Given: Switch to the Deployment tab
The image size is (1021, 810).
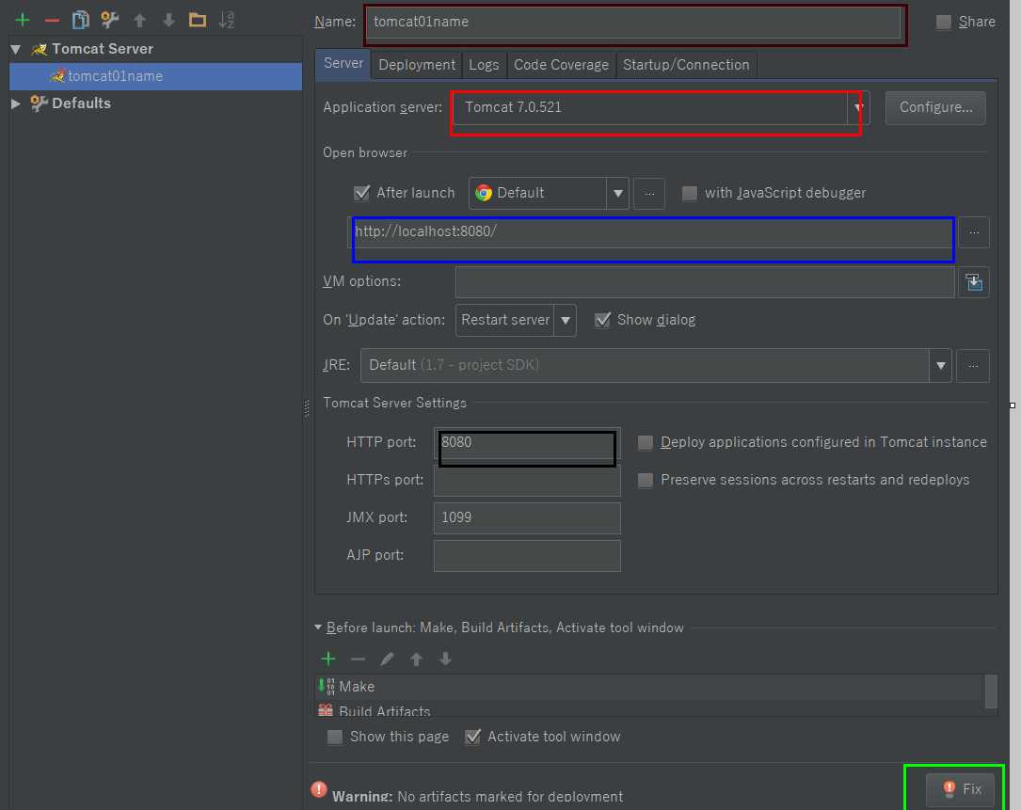Looking at the screenshot, I should 417,65.
